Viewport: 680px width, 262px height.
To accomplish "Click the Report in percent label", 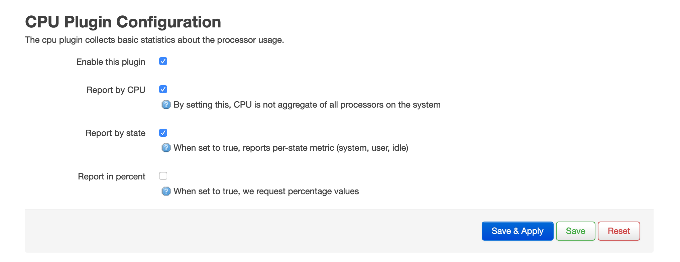I will [x=111, y=176].
